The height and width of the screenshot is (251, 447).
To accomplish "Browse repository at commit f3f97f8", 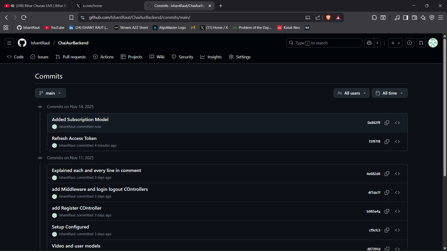I will pyautogui.click(x=397, y=142).
